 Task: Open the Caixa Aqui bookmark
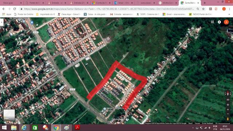click(69, 14)
